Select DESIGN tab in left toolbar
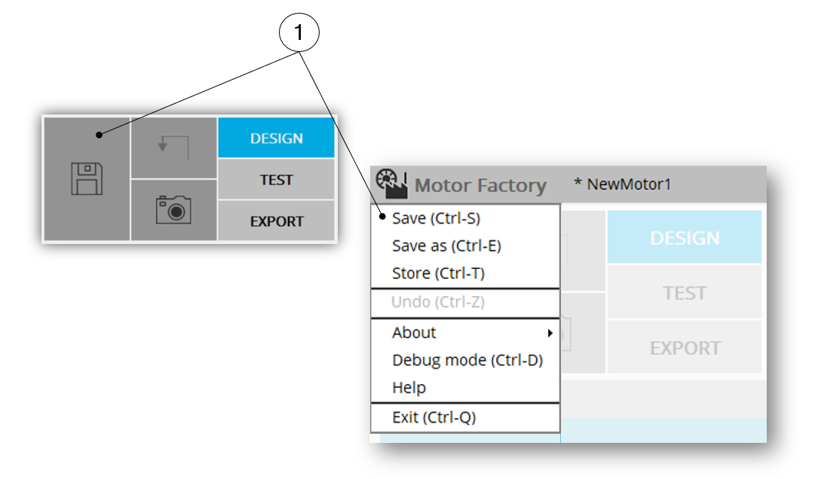Image resolution: width=818 pixels, height=479 pixels. click(x=276, y=139)
